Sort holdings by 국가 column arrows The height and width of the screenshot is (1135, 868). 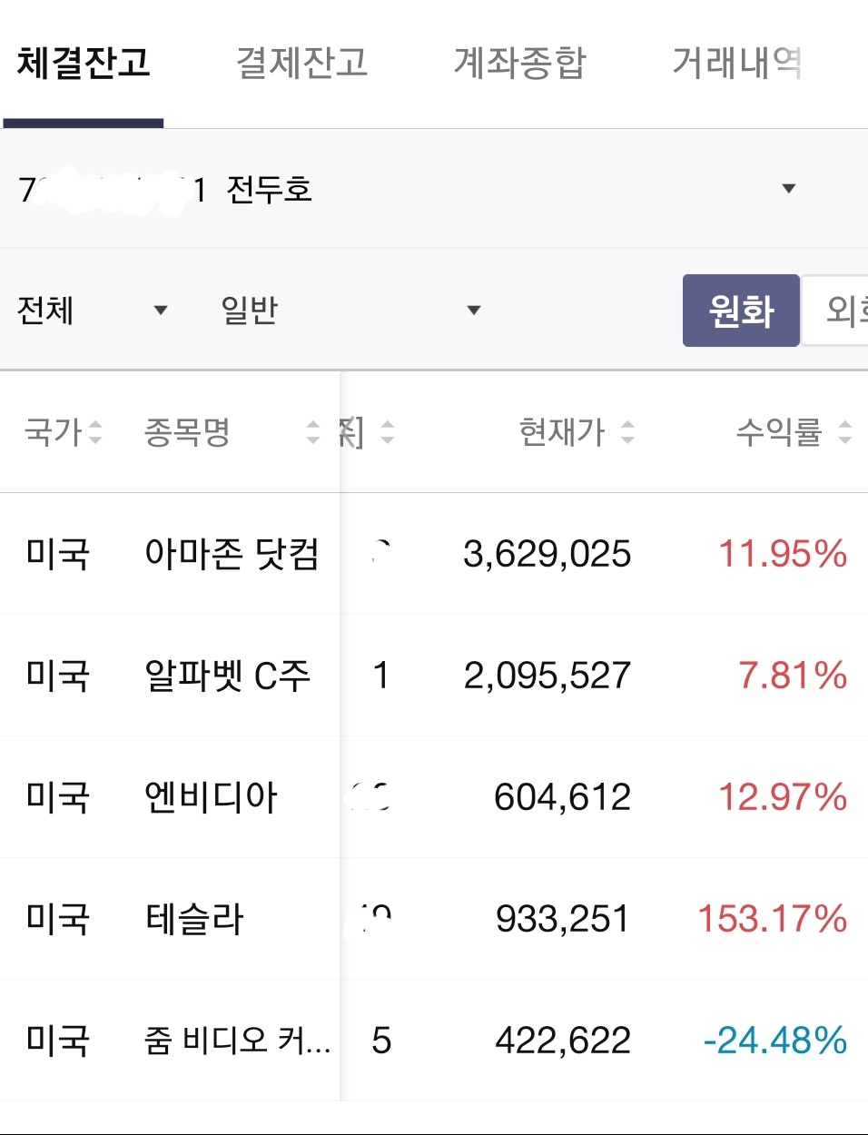tap(95, 432)
